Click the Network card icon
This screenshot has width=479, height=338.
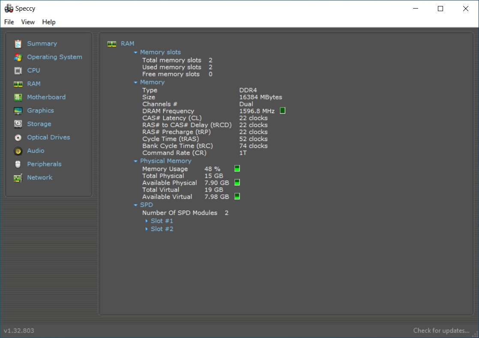click(x=18, y=178)
